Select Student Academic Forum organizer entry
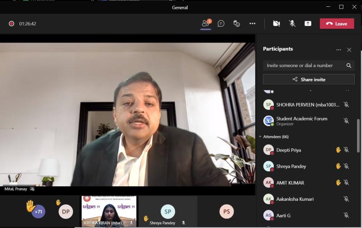The image size is (362, 228). [301, 121]
